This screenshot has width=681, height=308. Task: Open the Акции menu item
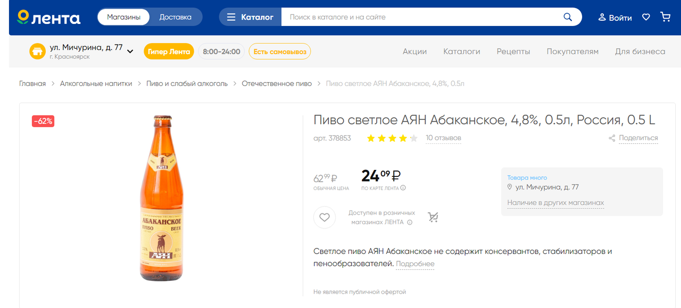point(415,52)
